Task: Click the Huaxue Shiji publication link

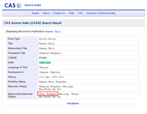Action: (53, 31)
